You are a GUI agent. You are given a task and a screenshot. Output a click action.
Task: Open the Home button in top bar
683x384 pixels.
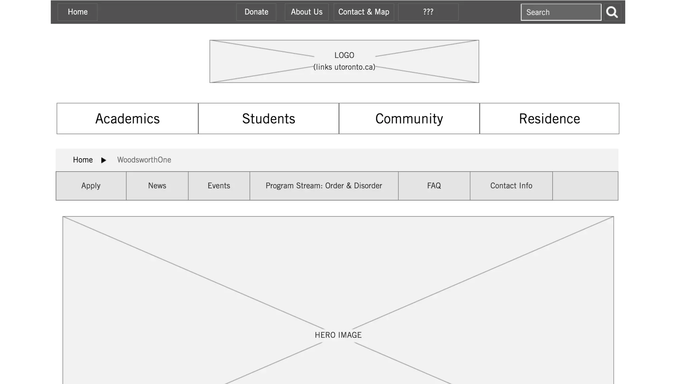pos(78,12)
